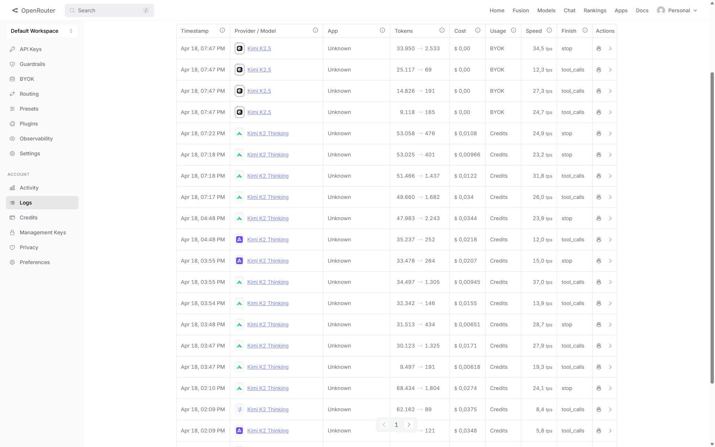
Task: Open the Guardrails sidebar item
Action: pyautogui.click(x=32, y=64)
